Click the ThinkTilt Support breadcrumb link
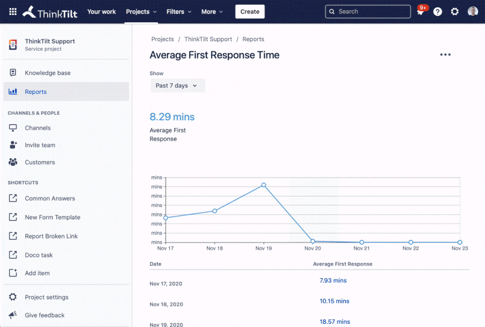 (x=208, y=39)
